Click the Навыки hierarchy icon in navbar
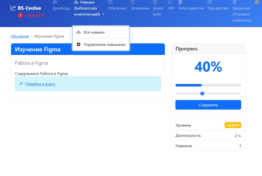This screenshot has height=176, width=262. coord(76,2)
